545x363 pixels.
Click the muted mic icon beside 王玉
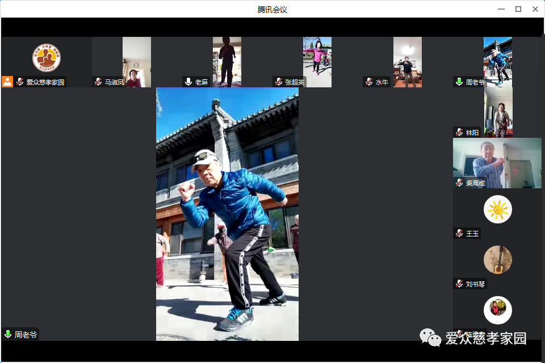pyautogui.click(x=459, y=233)
